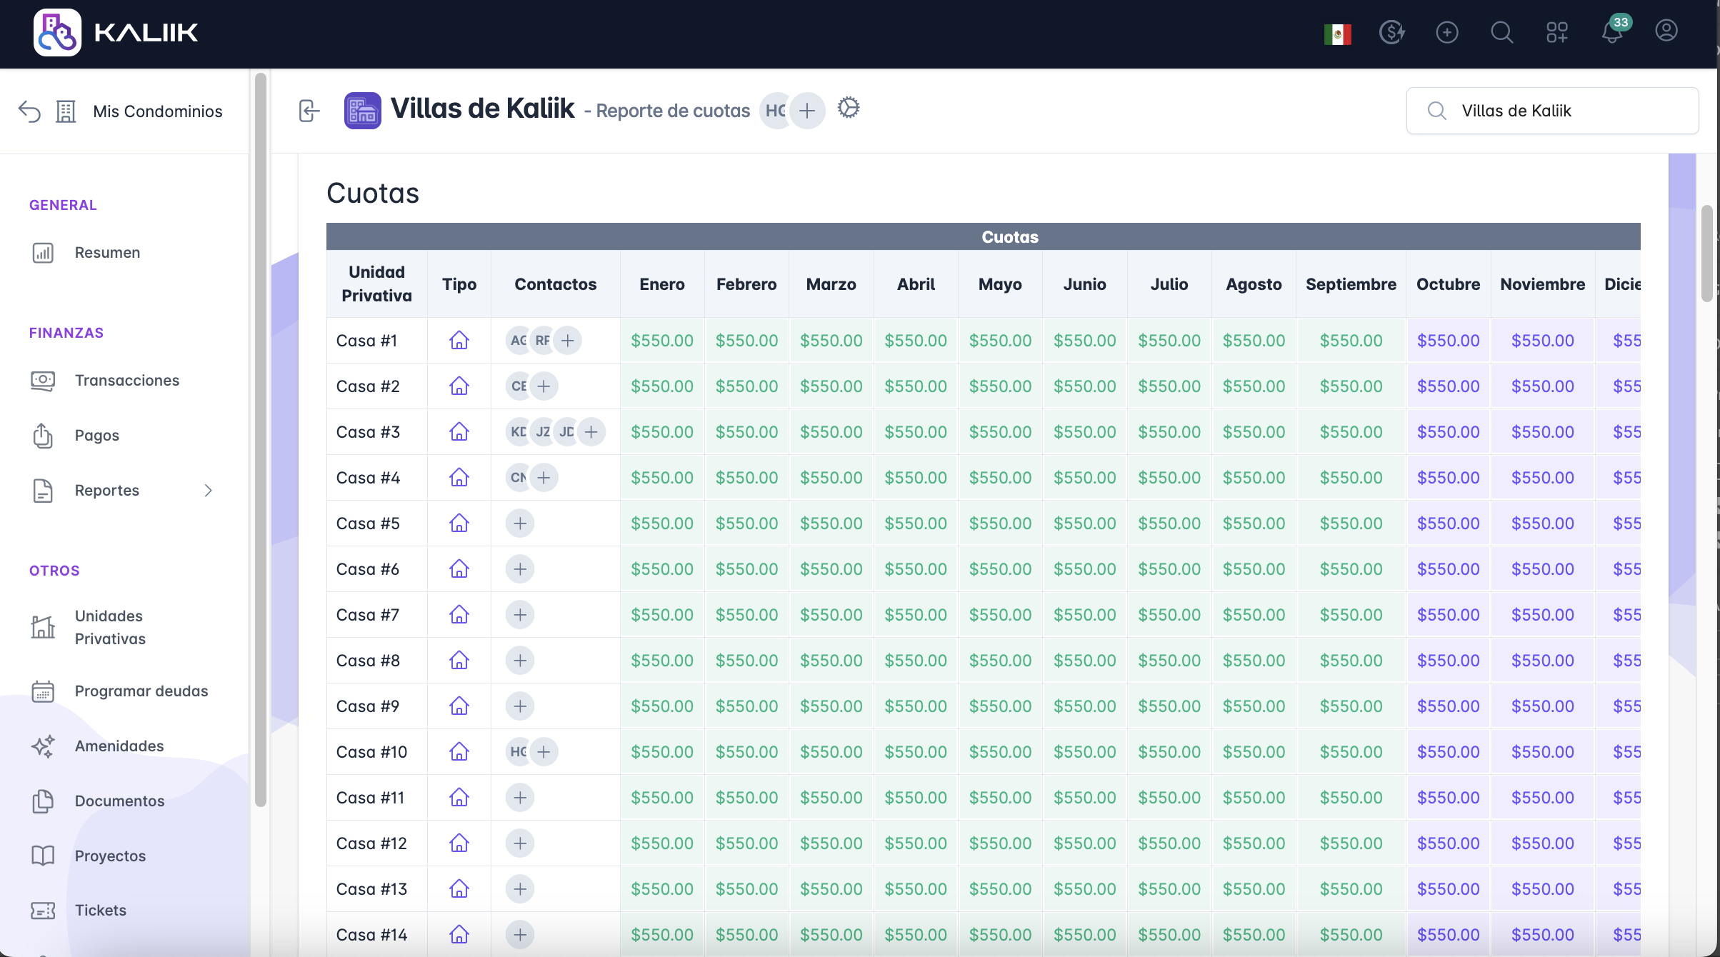Expand the Reportes submenu chevron

click(x=208, y=490)
